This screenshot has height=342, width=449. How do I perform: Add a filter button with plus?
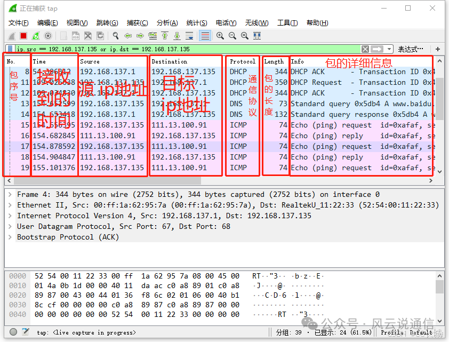click(x=438, y=49)
